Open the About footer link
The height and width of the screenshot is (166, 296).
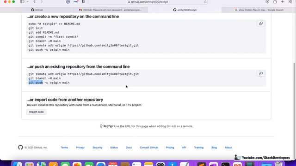click(228, 148)
